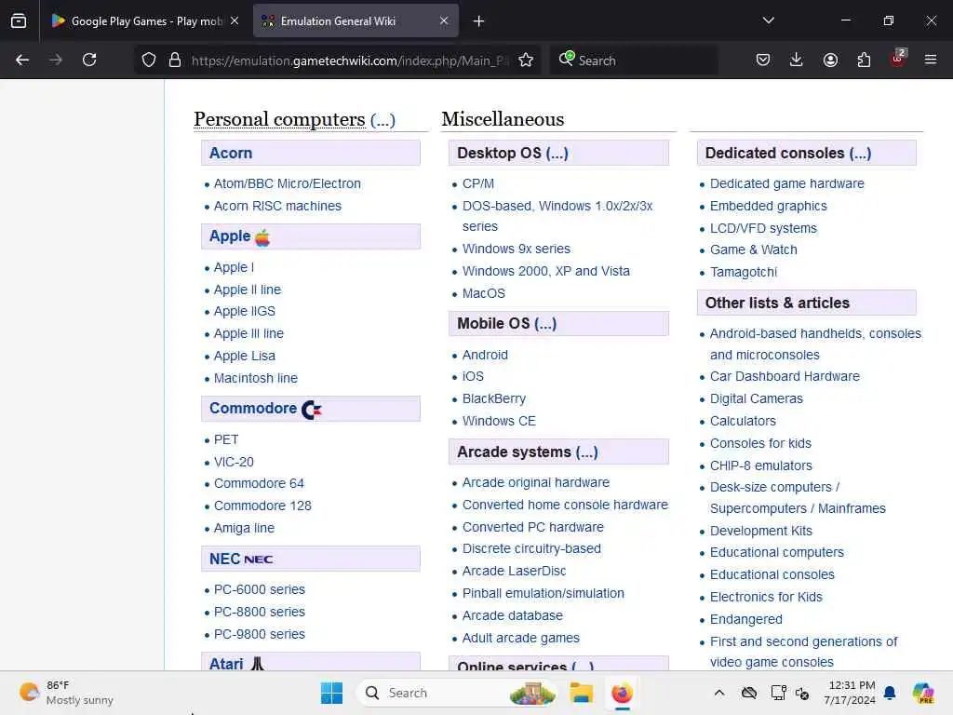Open the Calculators link
This screenshot has width=953, height=715.
pyautogui.click(x=743, y=422)
